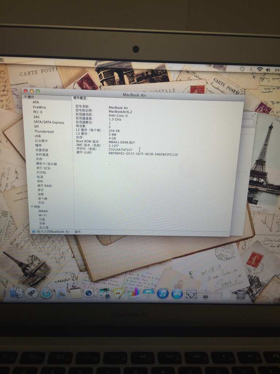Select PCI 卡 in sidebar

click(38, 112)
